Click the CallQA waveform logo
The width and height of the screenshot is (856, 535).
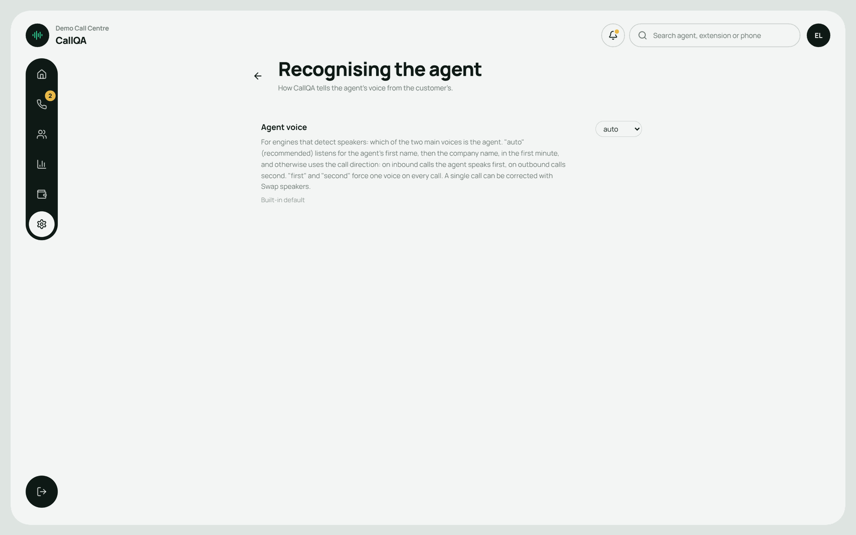(x=37, y=35)
